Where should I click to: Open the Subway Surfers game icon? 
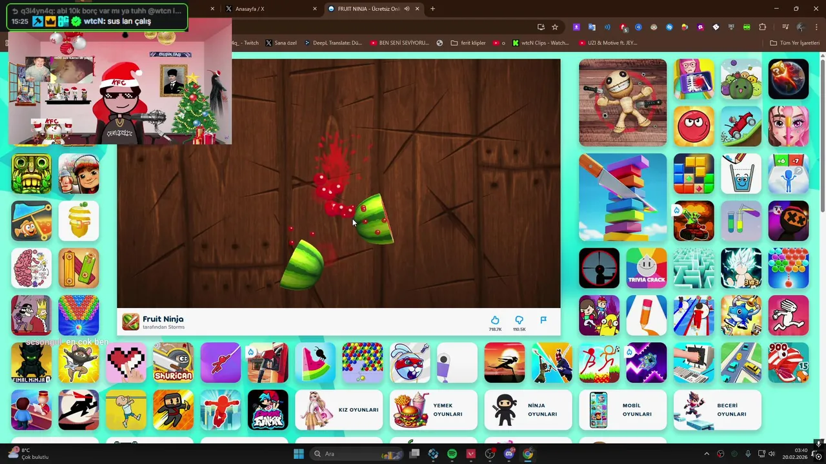tap(79, 173)
